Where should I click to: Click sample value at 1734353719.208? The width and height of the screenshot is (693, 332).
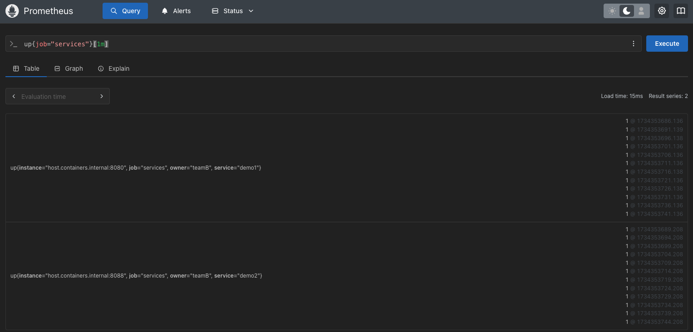654,280
